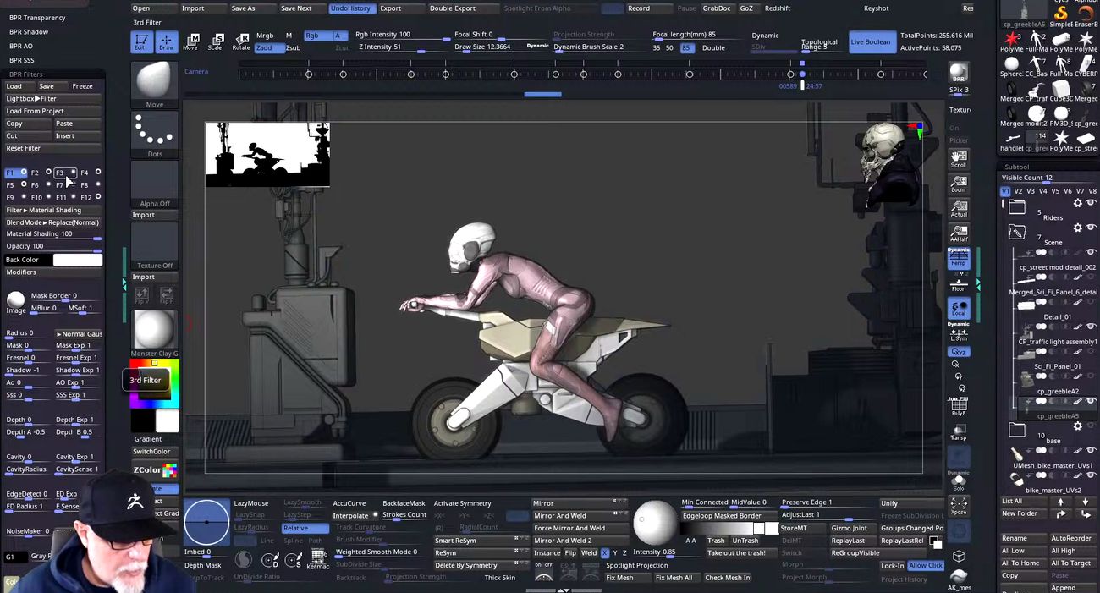The image size is (1100, 593).
Task: Click the Zoom canvas icon
Action: [958, 184]
